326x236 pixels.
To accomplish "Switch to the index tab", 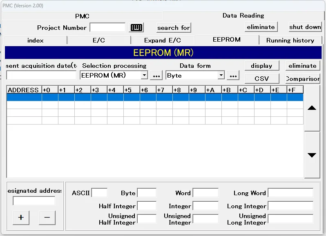I will 36,40.
